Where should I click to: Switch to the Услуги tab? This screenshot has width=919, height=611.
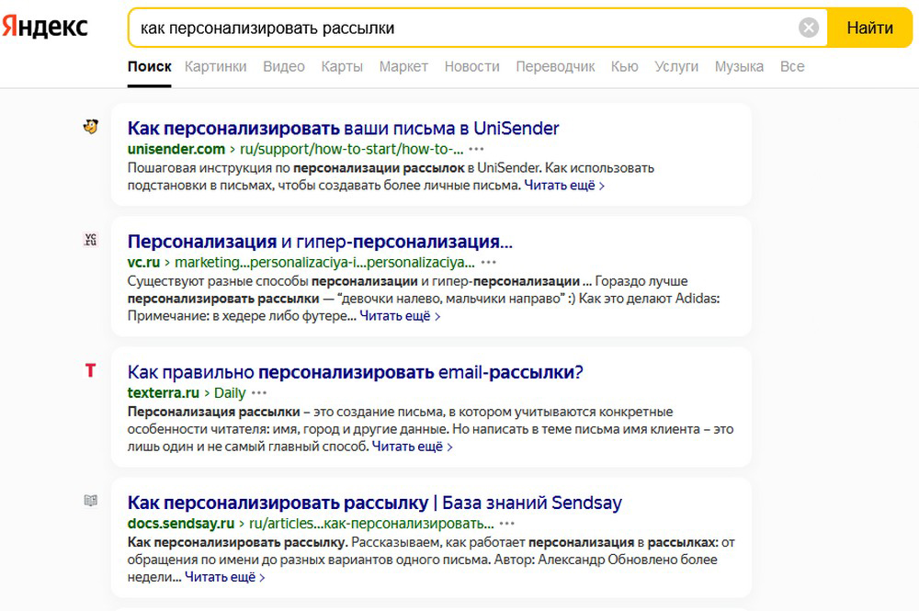coord(676,67)
